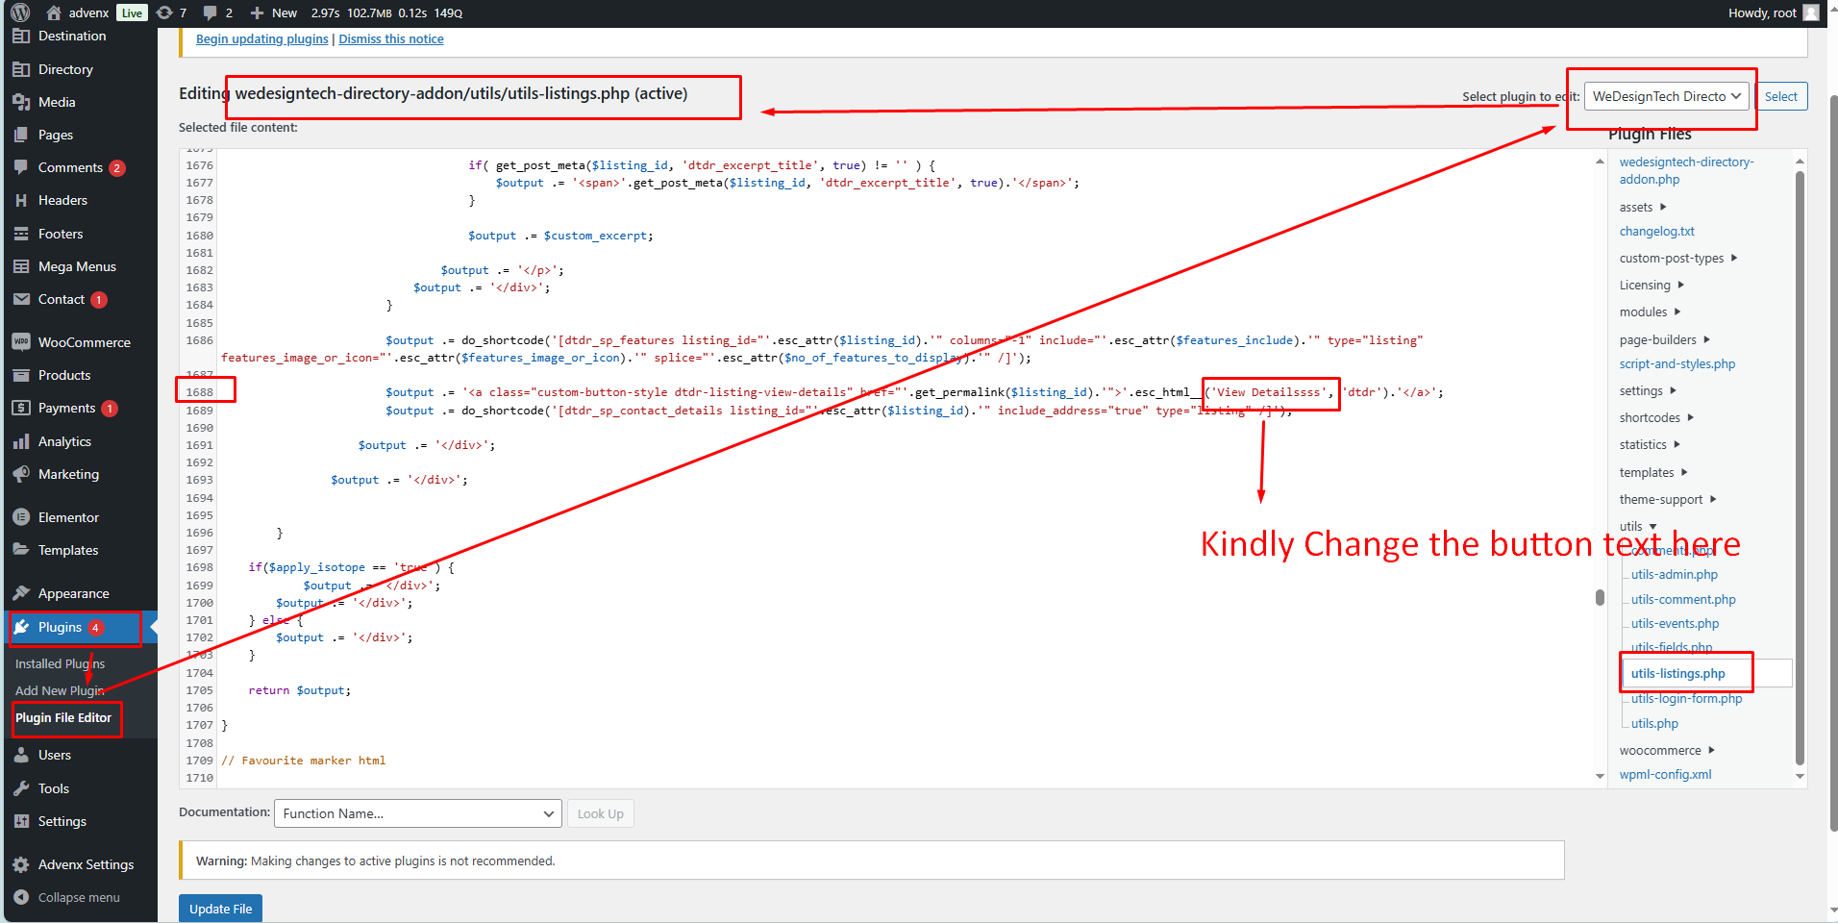1838x923 pixels.
Task: Open the comments bubble icon in admin bar
Action: 210,12
